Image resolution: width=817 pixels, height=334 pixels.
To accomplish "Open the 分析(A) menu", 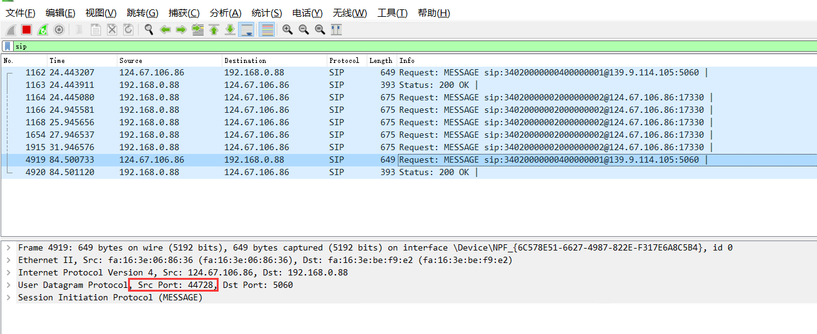I will coord(225,13).
